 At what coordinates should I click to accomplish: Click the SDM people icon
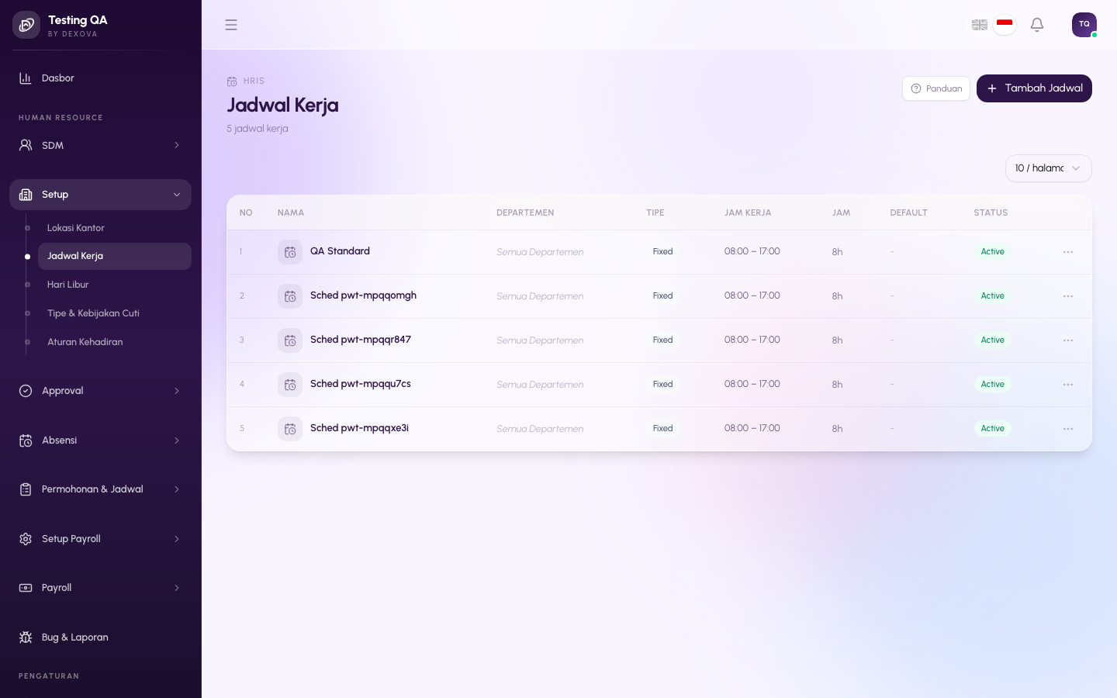click(x=26, y=145)
